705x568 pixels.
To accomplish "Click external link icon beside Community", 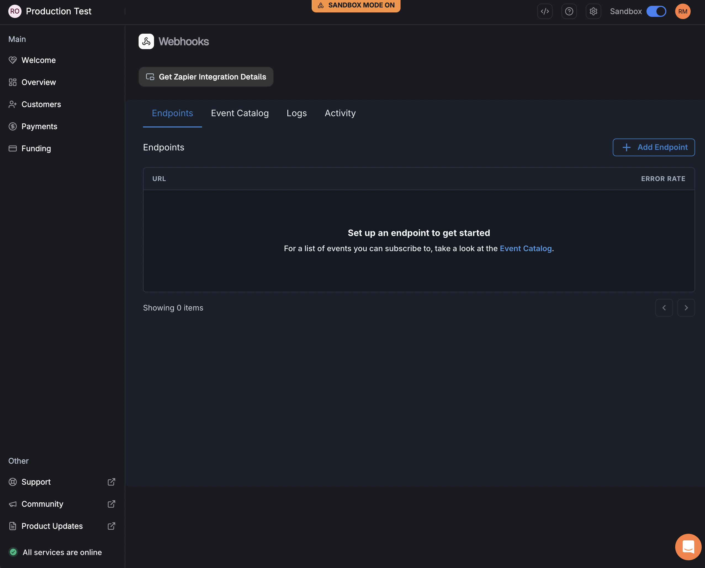I will 112,504.
